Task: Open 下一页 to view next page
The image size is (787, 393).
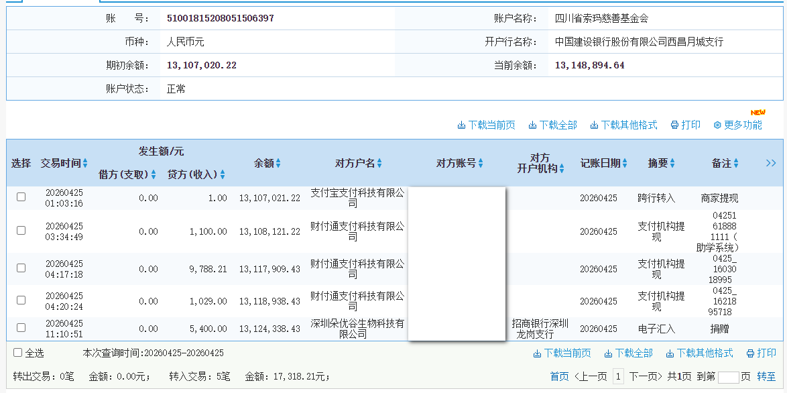Action: 646,376
